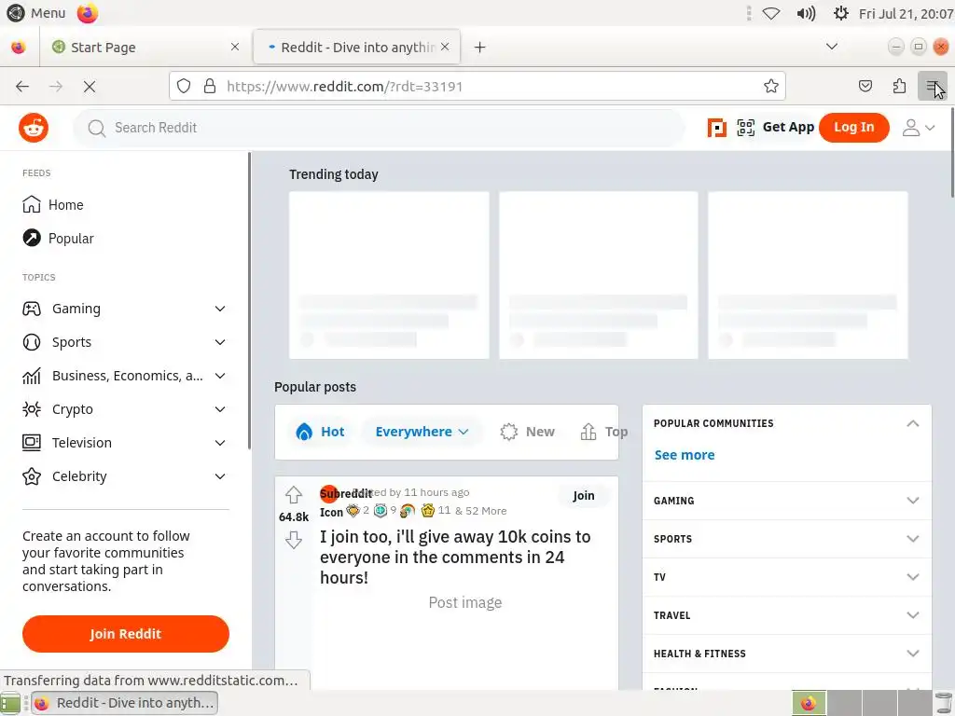Open the 10k coins giveaway post title
This screenshot has height=716, width=955.
pos(455,558)
